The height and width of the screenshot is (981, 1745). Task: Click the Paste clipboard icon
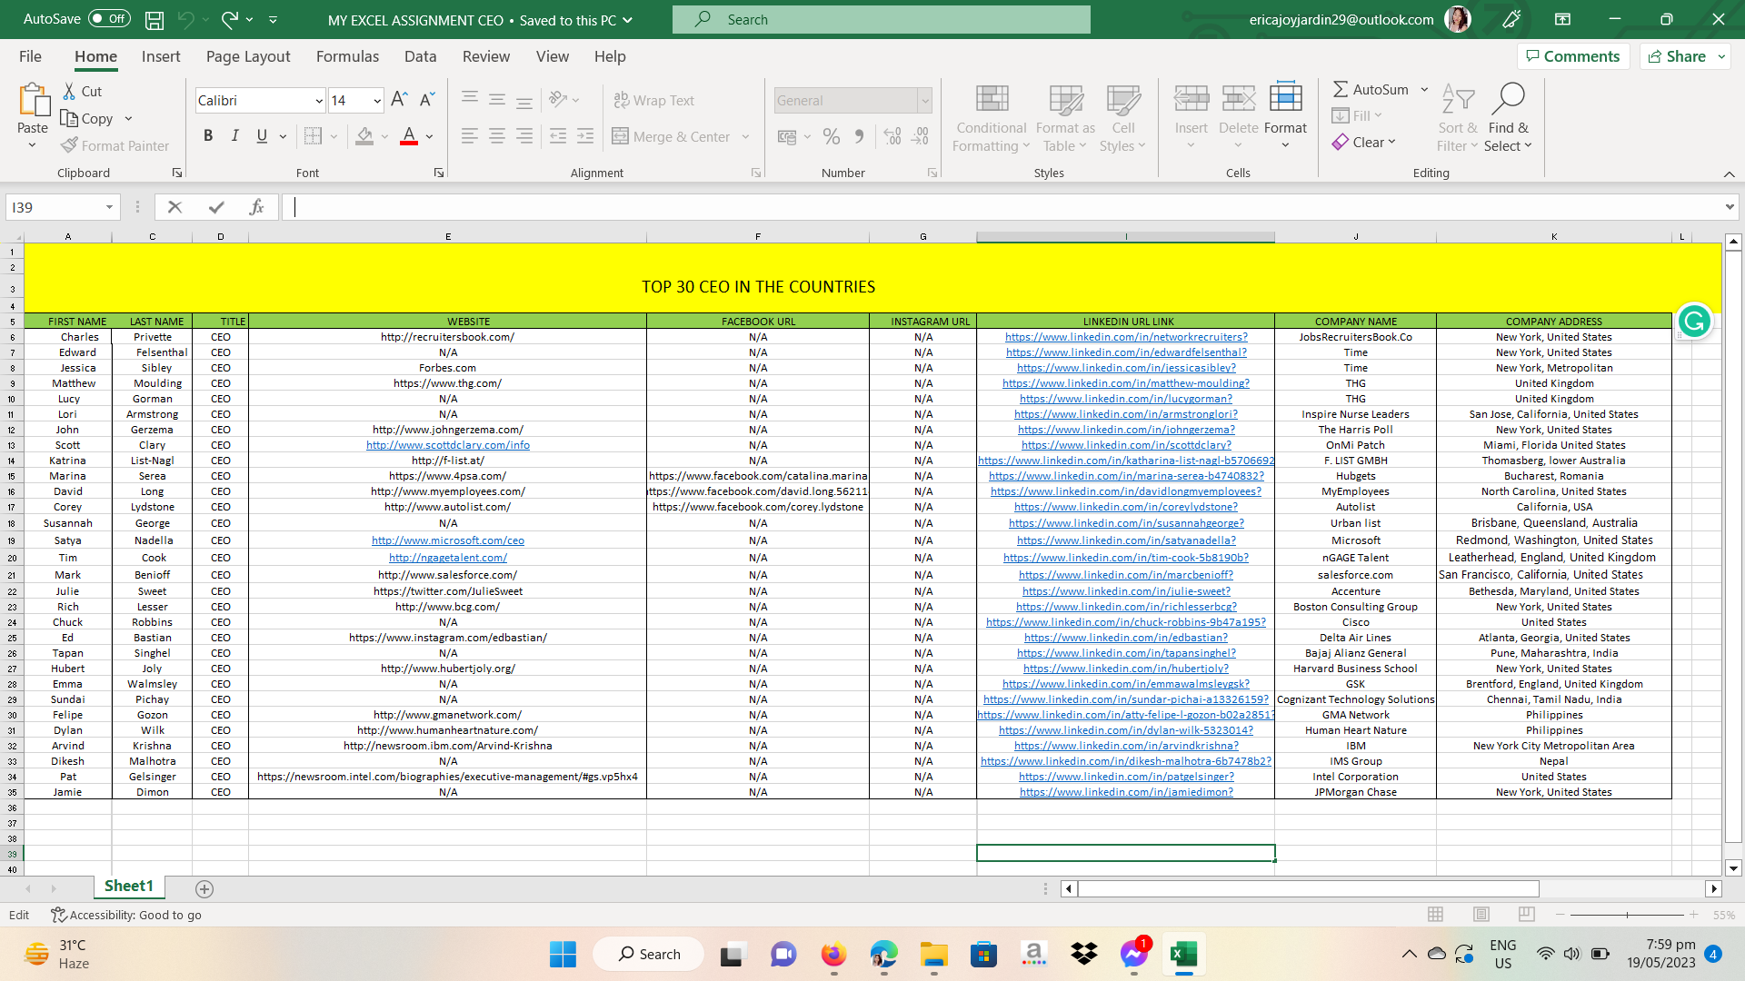coord(34,101)
